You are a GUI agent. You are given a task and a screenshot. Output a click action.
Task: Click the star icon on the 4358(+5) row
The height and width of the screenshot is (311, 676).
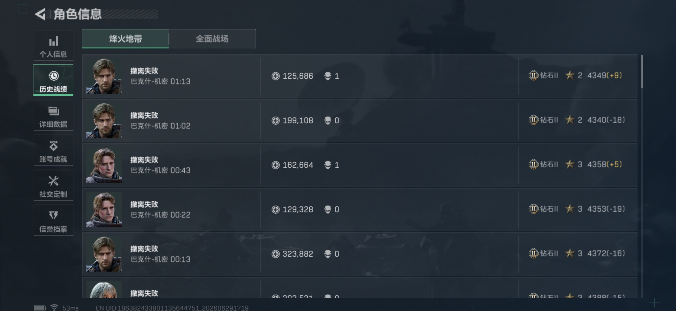click(x=570, y=164)
